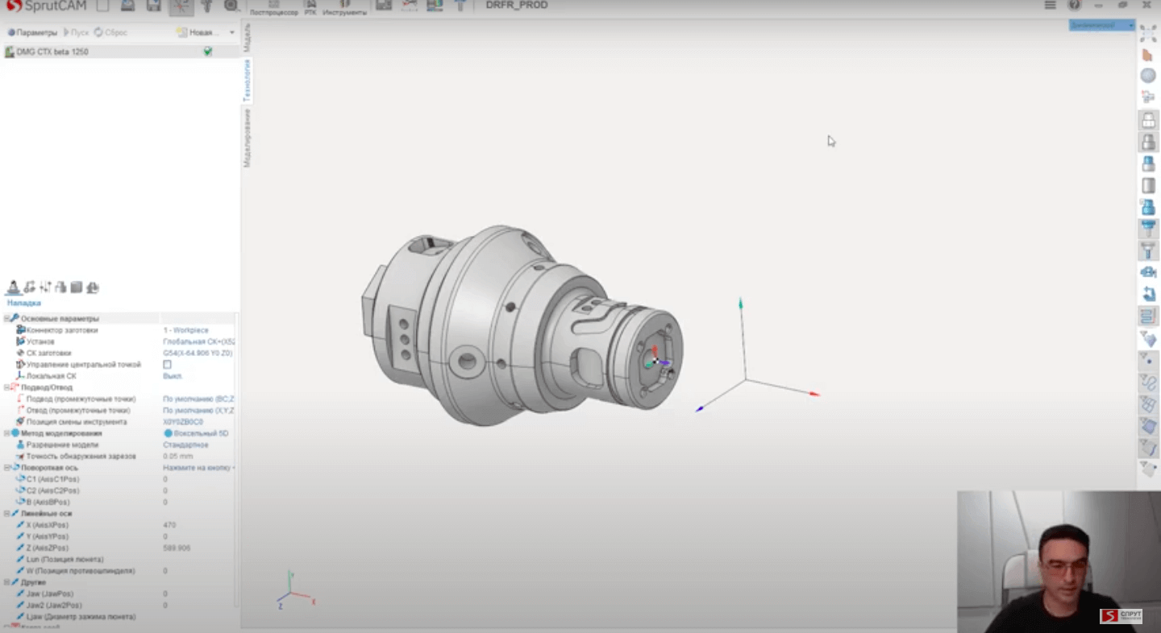Toggle the toolpath display icon
Screen dimensions: 1161x633
(1148, 316)
